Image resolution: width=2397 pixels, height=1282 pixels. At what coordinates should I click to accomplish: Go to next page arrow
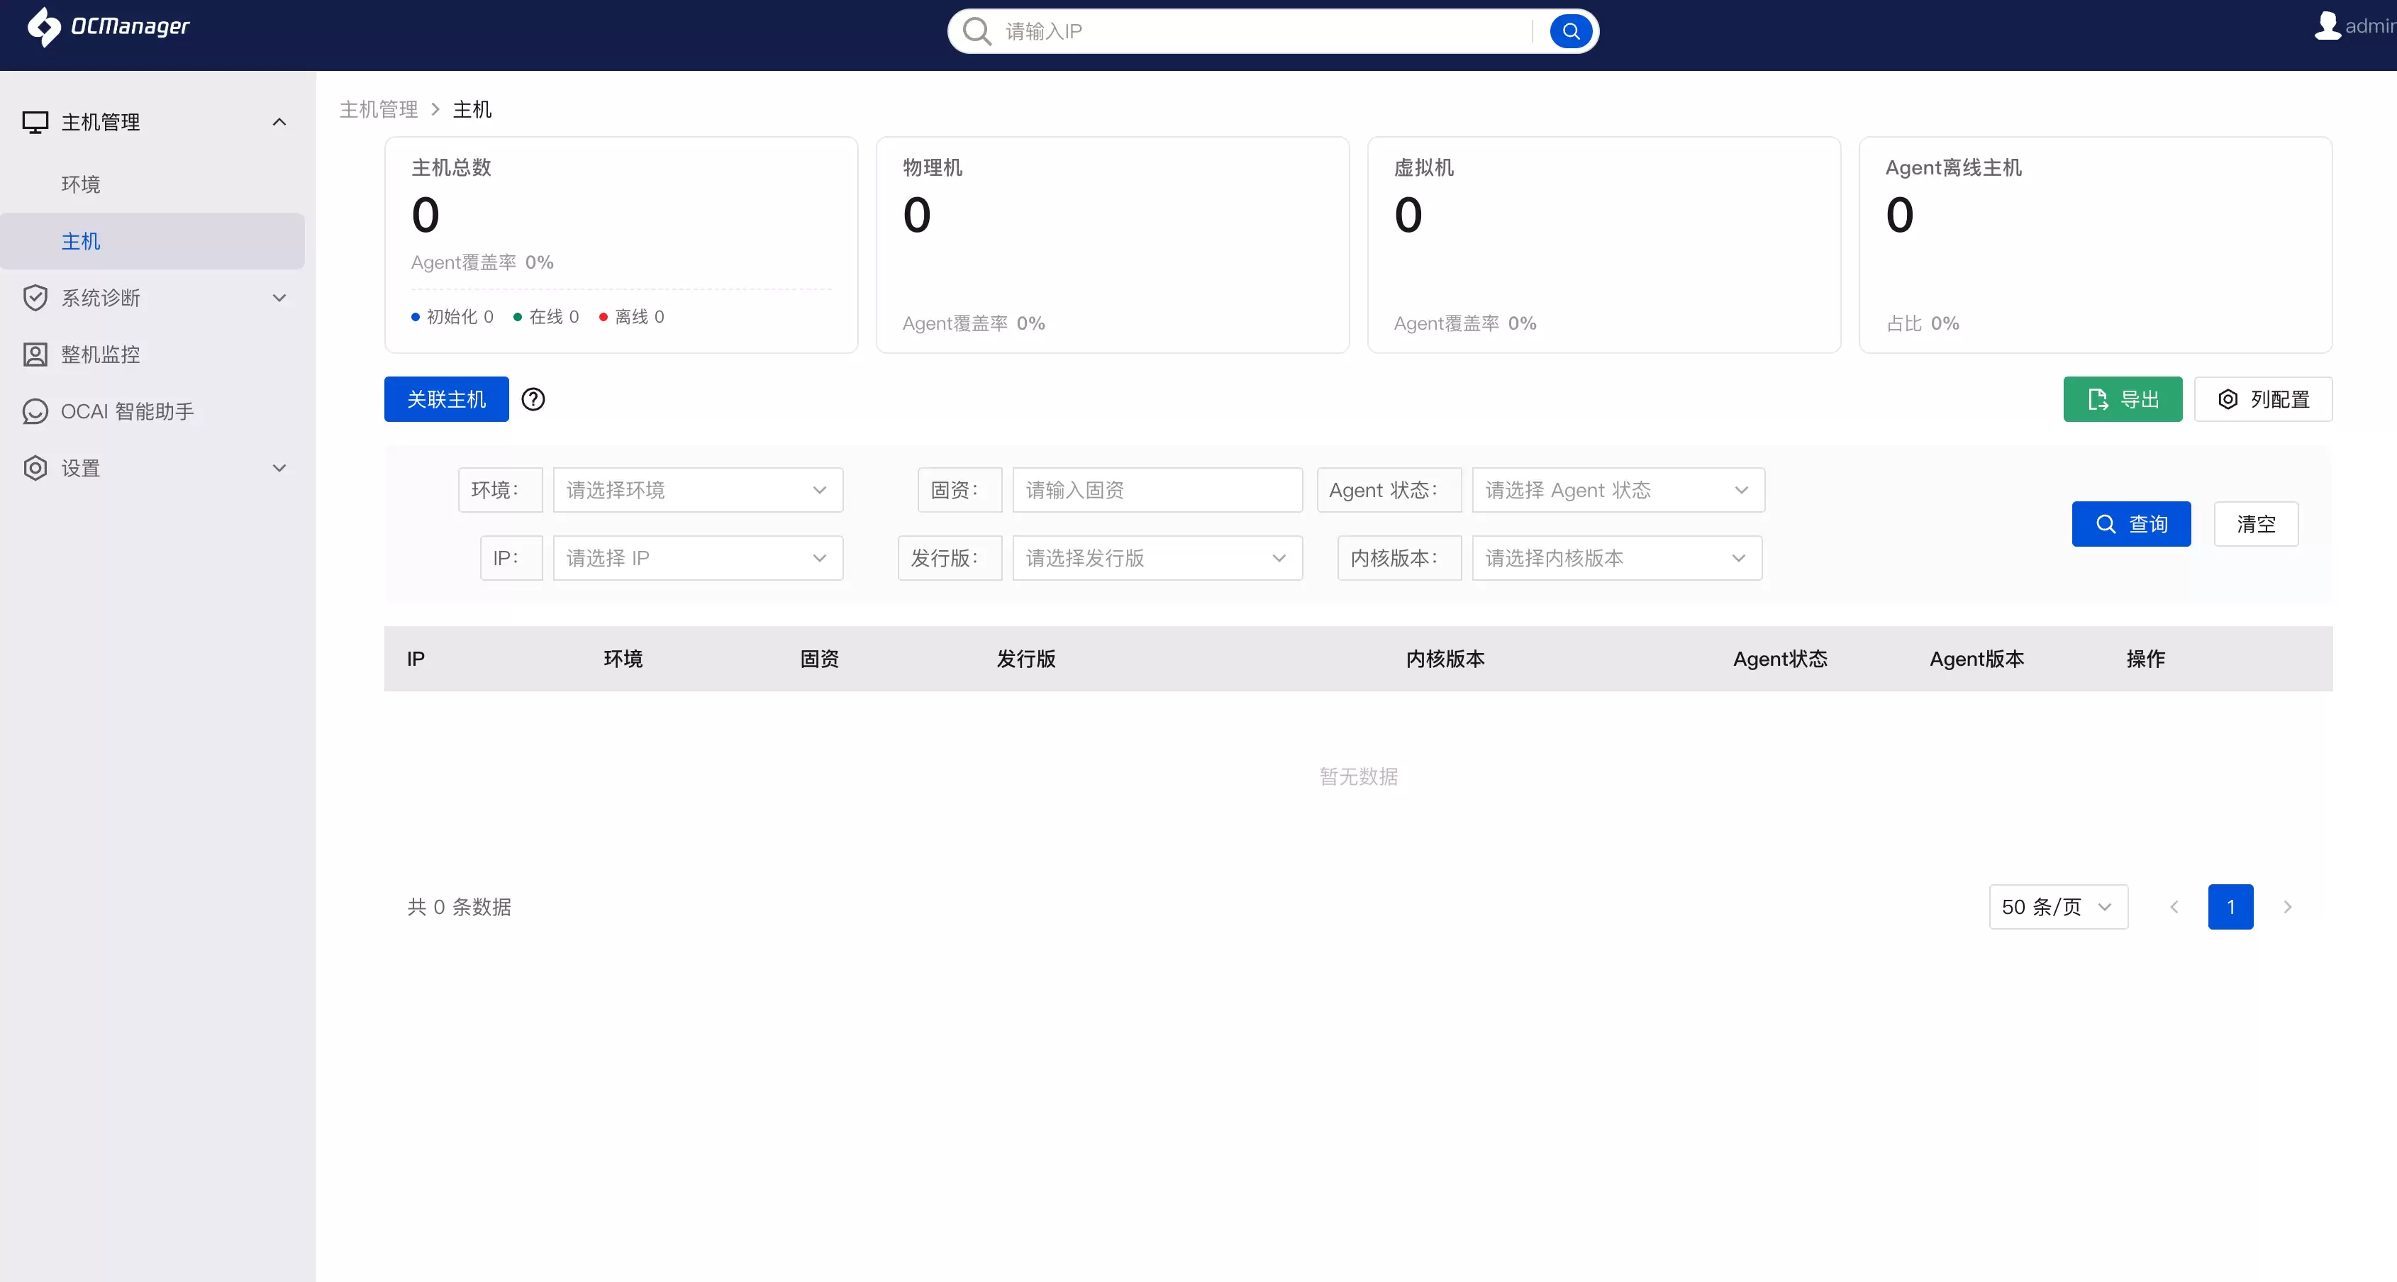coord(2287,907)
